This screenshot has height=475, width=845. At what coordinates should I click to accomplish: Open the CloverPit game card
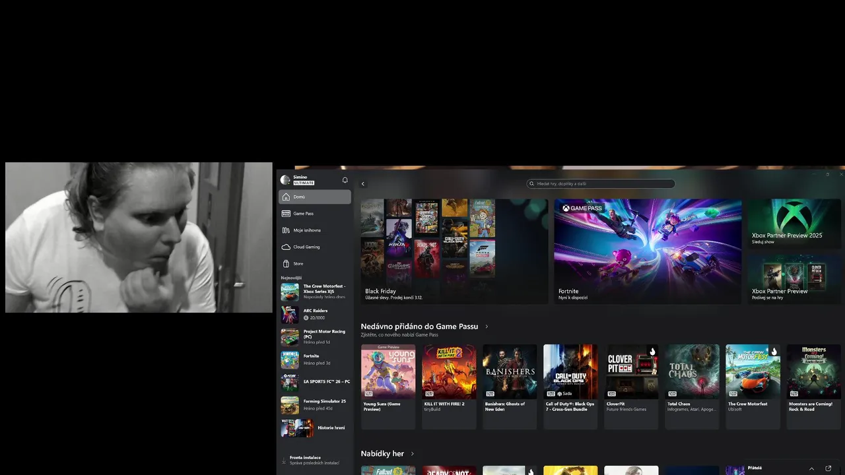[631, 387]
